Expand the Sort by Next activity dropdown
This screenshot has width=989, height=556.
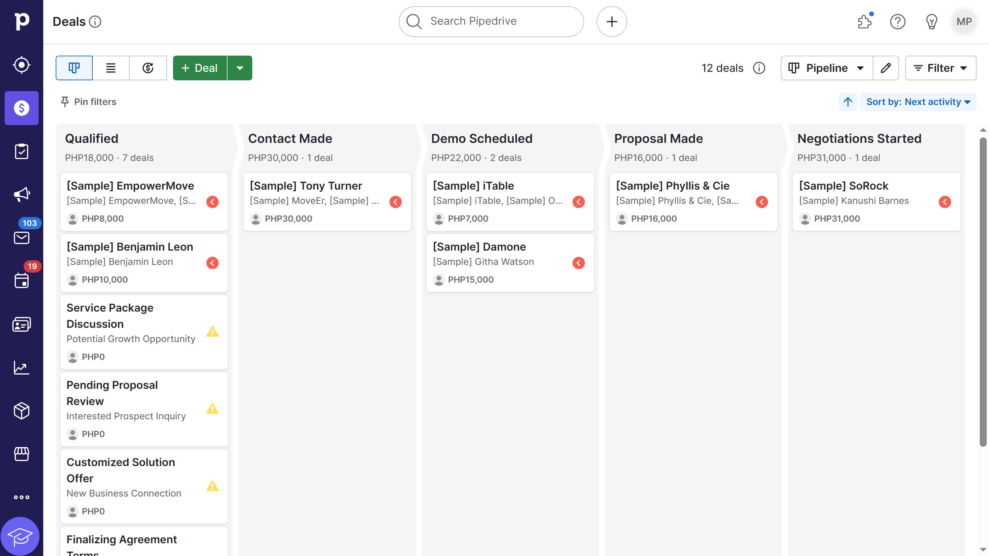pos(918,102)
